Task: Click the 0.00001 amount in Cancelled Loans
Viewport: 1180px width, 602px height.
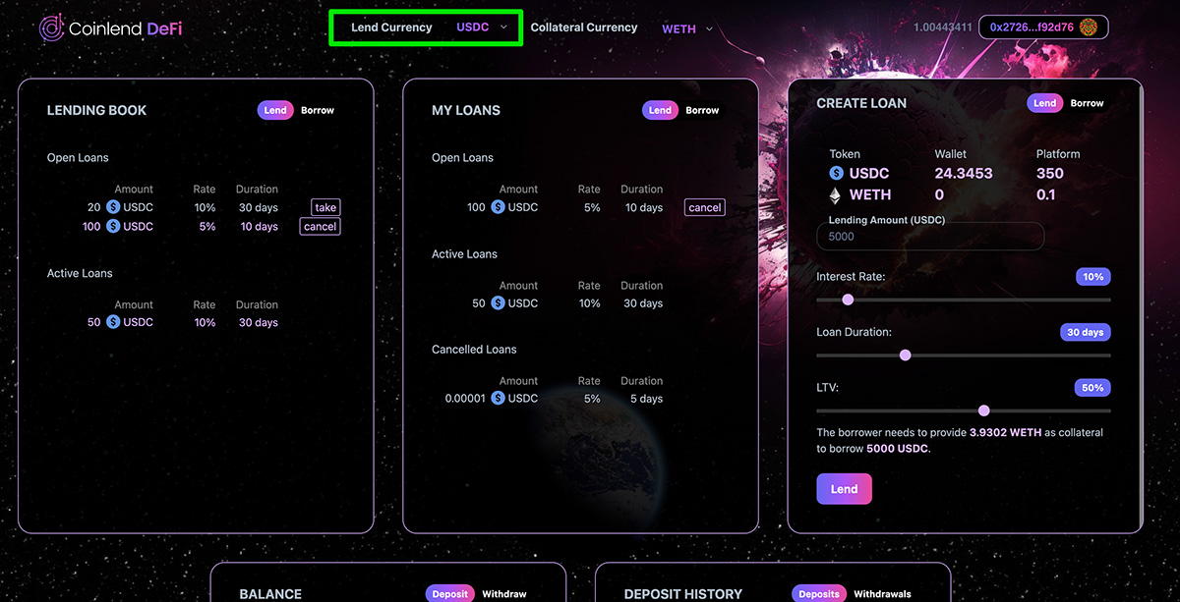Action: point(465,399)
